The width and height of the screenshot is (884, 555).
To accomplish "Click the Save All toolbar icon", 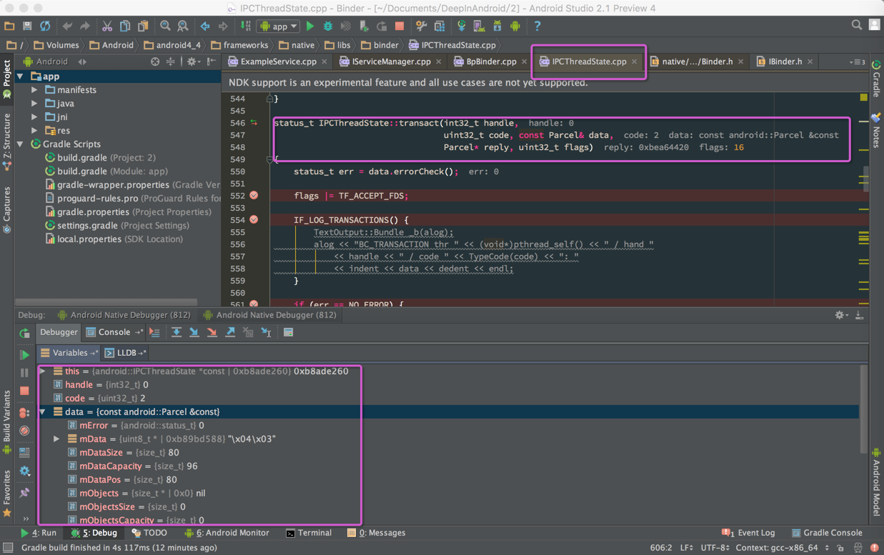I will [27, 26].
